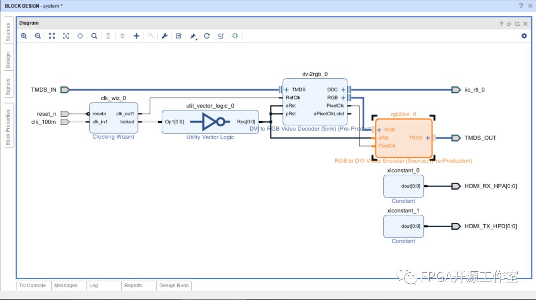
Task: Click the Regenerate Layout refresh icon
Action: pos(207,36)
